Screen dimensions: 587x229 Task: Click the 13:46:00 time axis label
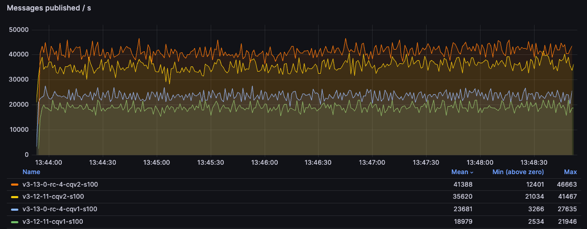click(265, 163)
